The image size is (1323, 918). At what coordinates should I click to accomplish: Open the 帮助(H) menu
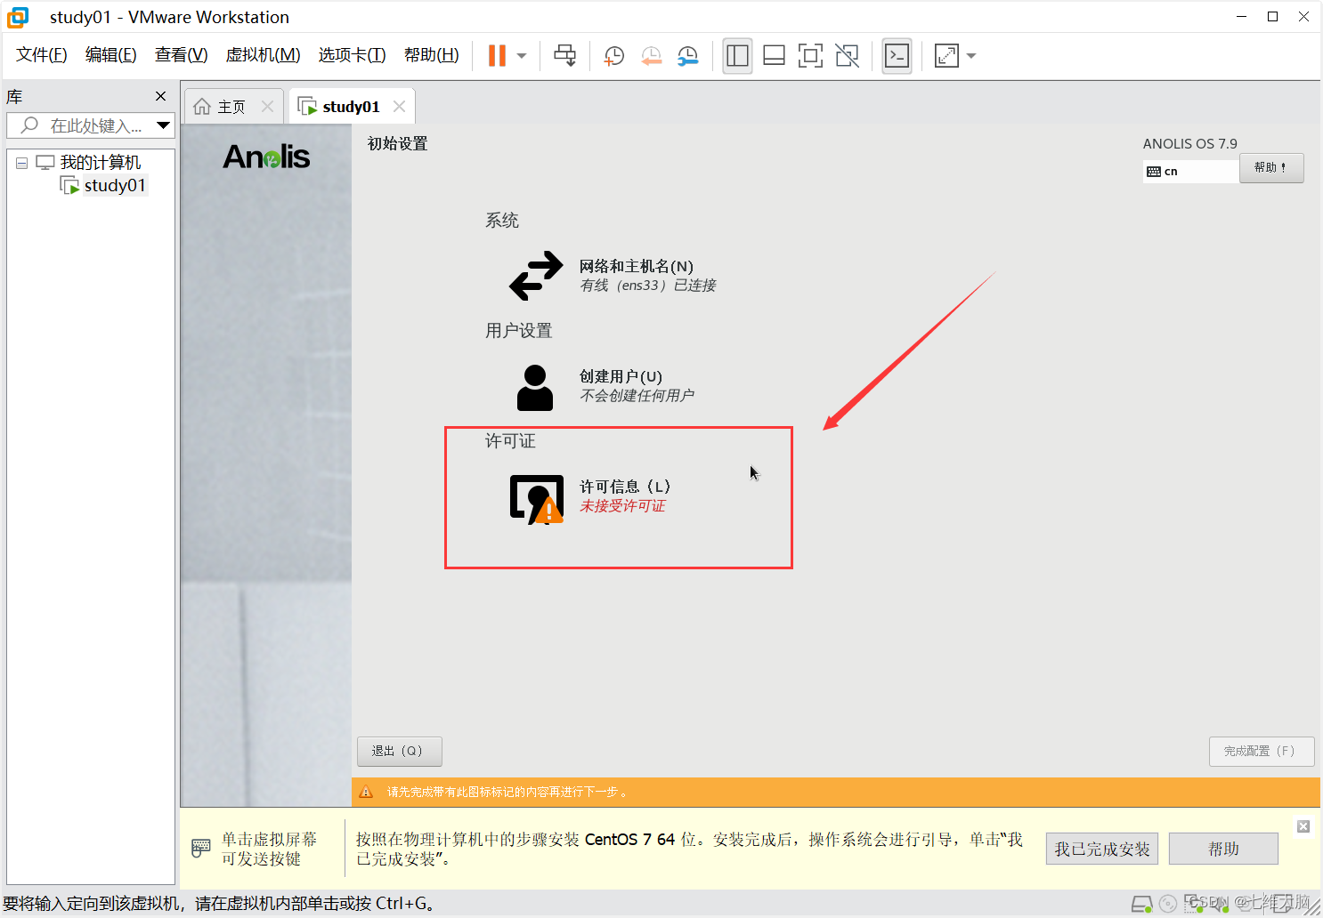click(432, 55)
